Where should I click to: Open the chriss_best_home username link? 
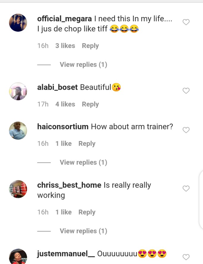pos(69,185)
